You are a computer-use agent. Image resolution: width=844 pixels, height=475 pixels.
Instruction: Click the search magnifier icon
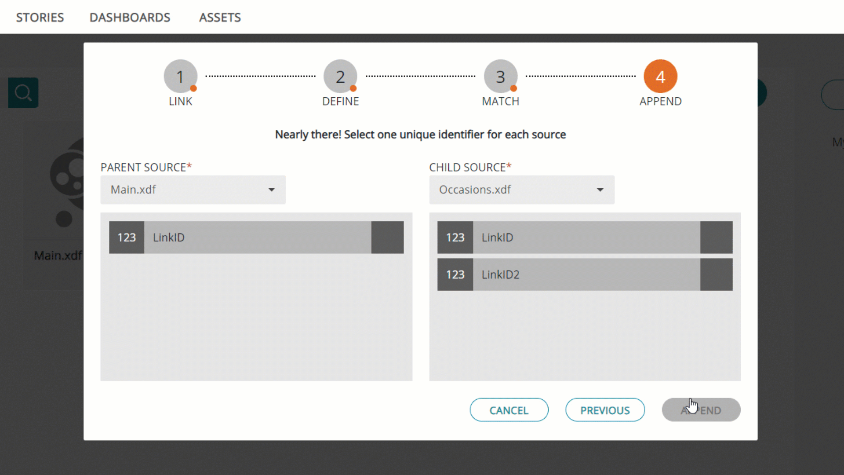click(x=23, y=93)
